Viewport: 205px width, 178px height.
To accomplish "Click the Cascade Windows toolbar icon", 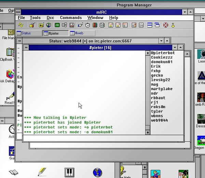I will (157, 25).
